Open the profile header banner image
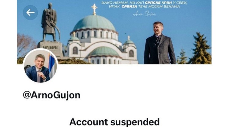This screenshot has width=230, height=127. pos(114,32)
